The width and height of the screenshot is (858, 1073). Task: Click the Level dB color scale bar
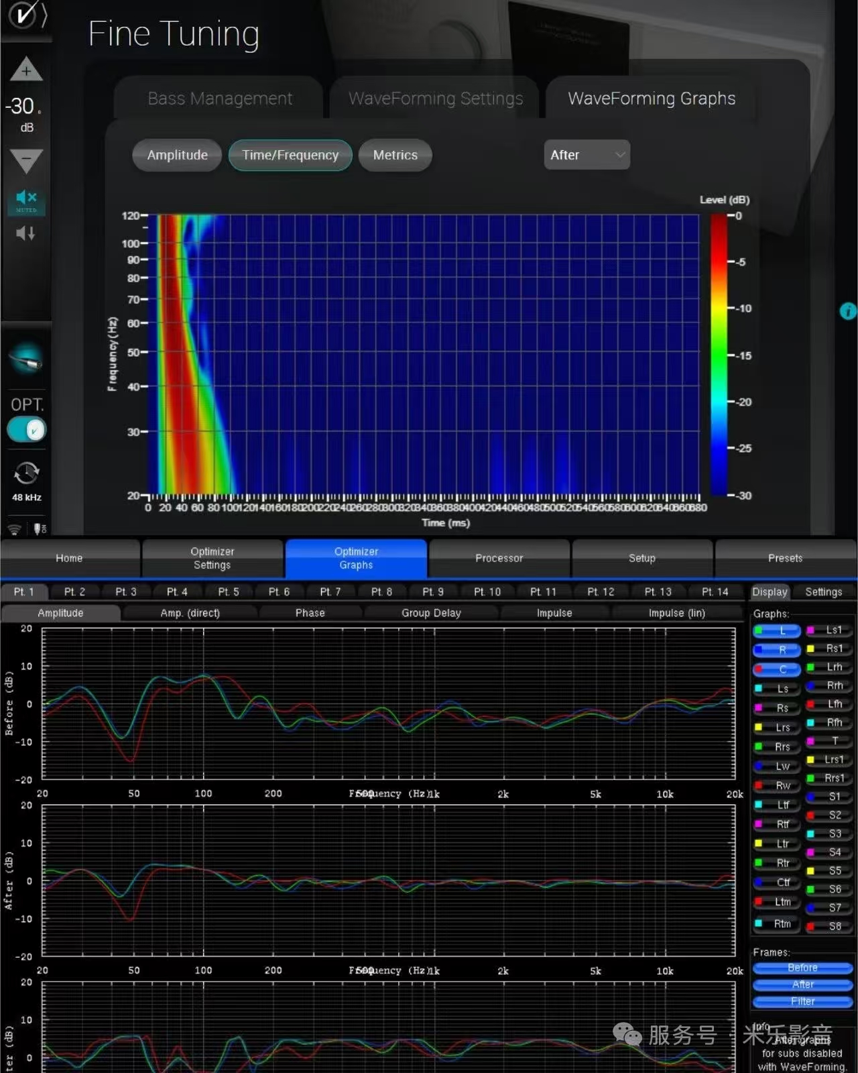pos(719,355)
